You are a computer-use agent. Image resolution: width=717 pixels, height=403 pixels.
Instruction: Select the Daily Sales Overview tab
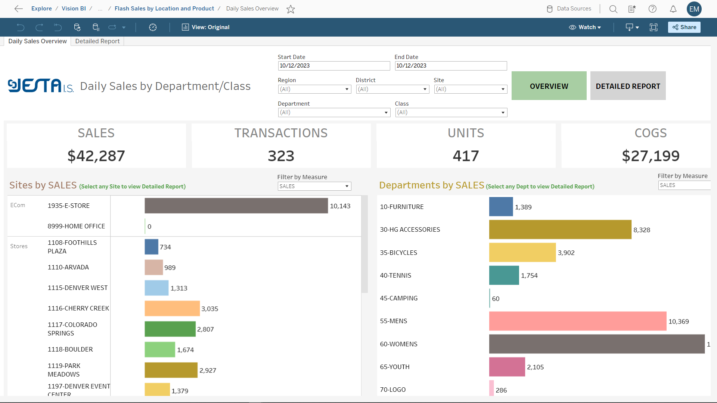37,41
